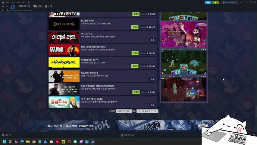
Task: Click the question mark help icon
Action: pos(222,2)
